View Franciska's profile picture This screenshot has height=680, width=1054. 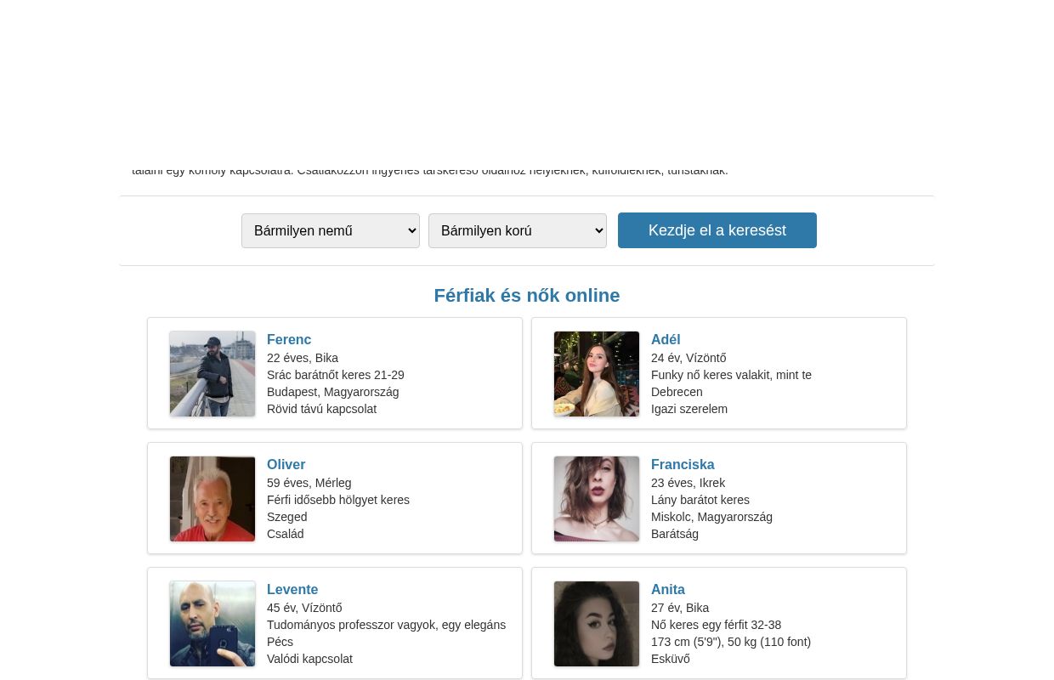click(597, 499)
